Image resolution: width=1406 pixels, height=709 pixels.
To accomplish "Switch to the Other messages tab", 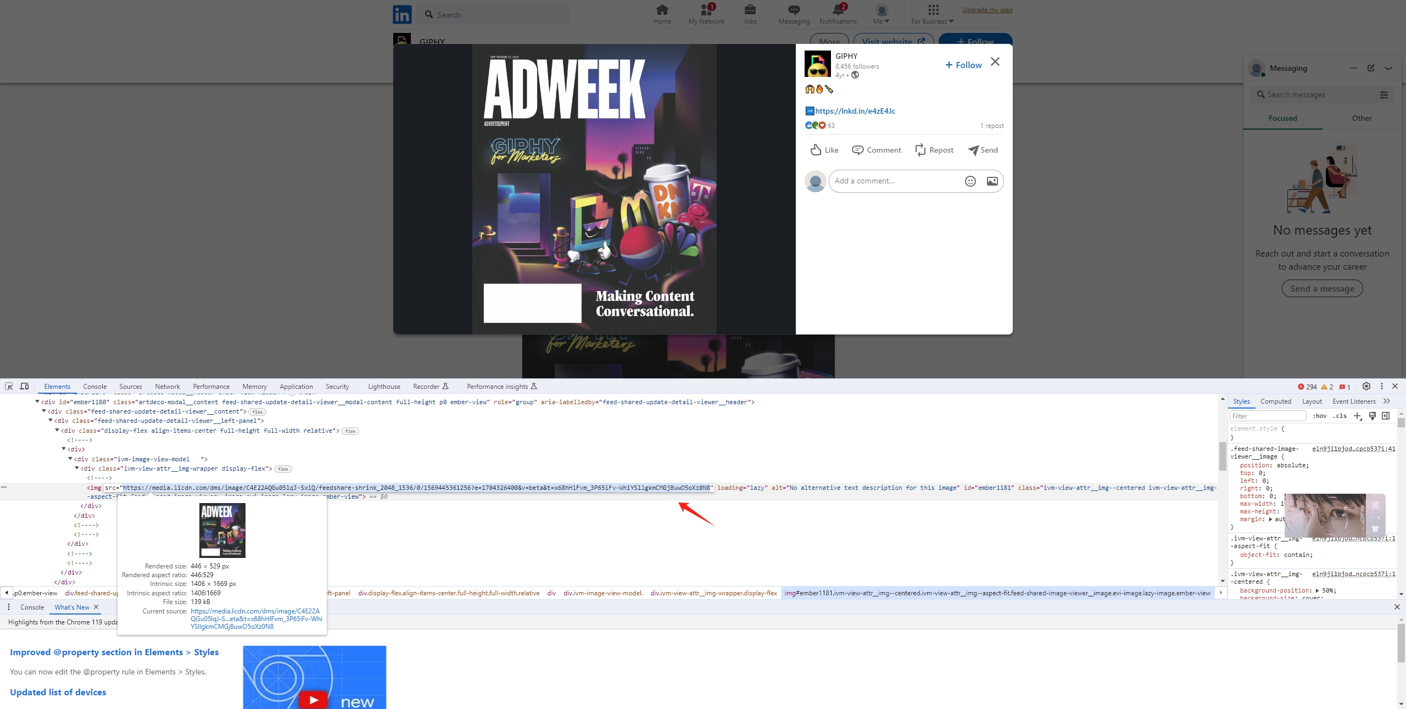I will point(1362,118).
